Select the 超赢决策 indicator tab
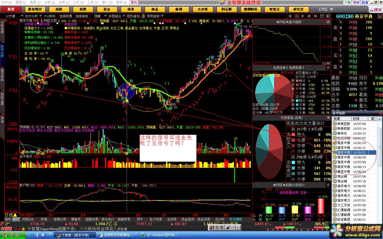Viewport: 383px width, 239px height. pos(92,219)
